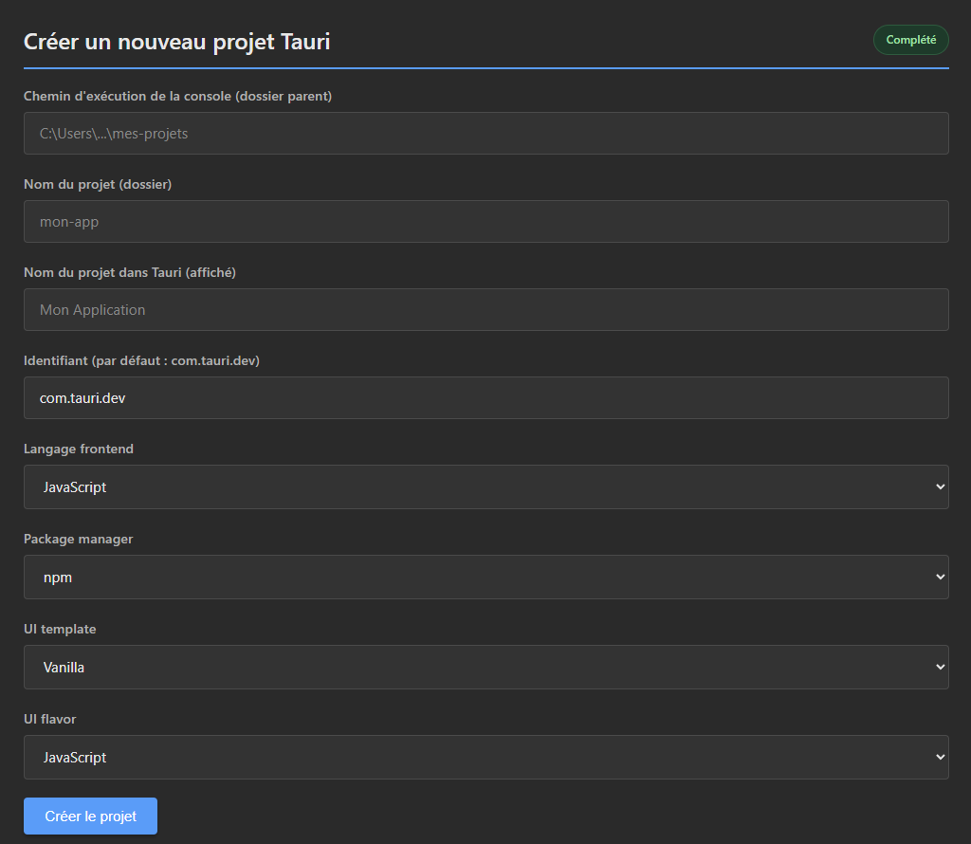The width and height of the screenshot is (971, 844).
Task: Click the Créer le projet button
Action: coord(90,816)
